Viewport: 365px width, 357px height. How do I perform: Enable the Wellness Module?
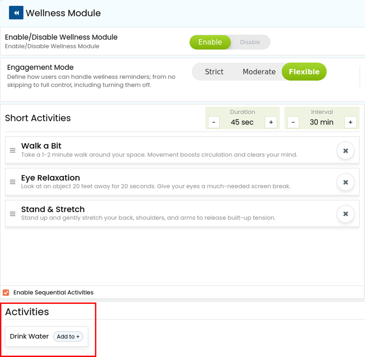point(210,42)
